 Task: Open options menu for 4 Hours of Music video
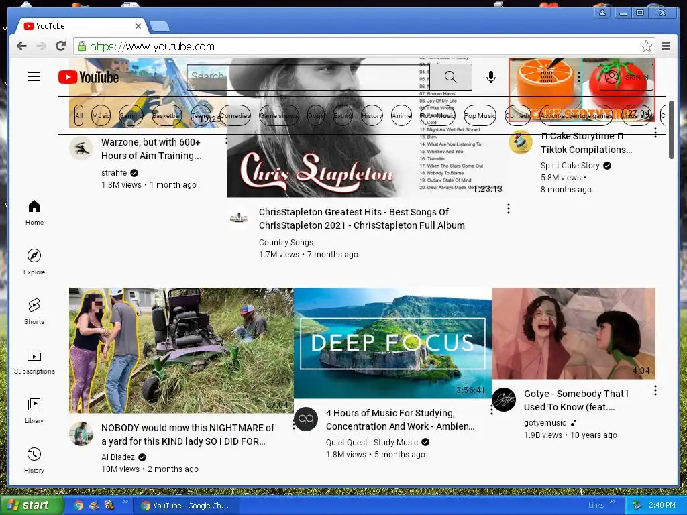coord(492,410)
